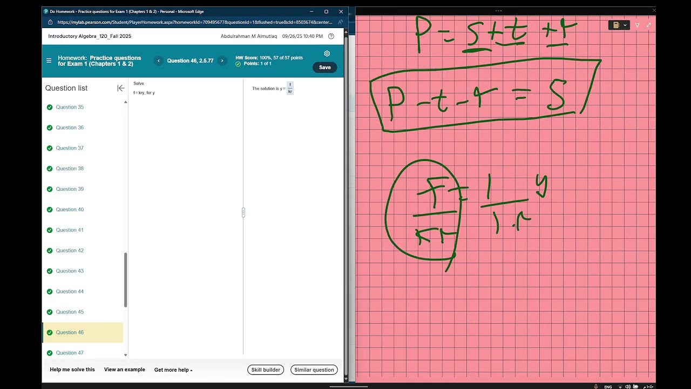Click the expand fullscreen icon in whiteboard
Viewport: 691px width, 389px height.
pyautogui.click(x=648, y=25)
